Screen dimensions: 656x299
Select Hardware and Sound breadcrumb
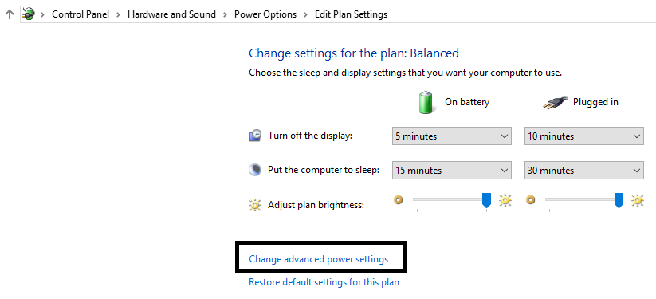pyautogui.click(x=171, y=14)
